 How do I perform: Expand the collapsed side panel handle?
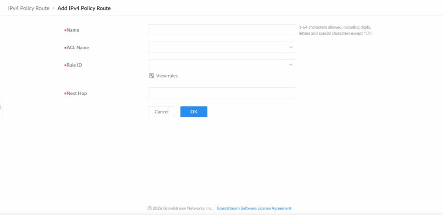pyautogui.click(x=1, y=107)
